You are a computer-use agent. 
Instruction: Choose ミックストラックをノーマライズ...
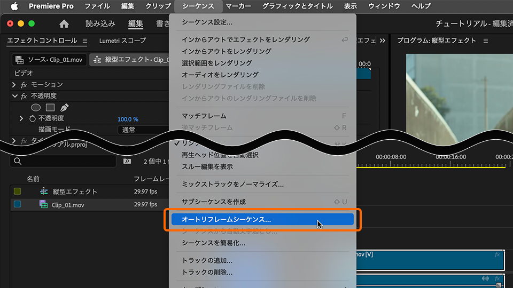pyautogui.click(x=263, y=184)
